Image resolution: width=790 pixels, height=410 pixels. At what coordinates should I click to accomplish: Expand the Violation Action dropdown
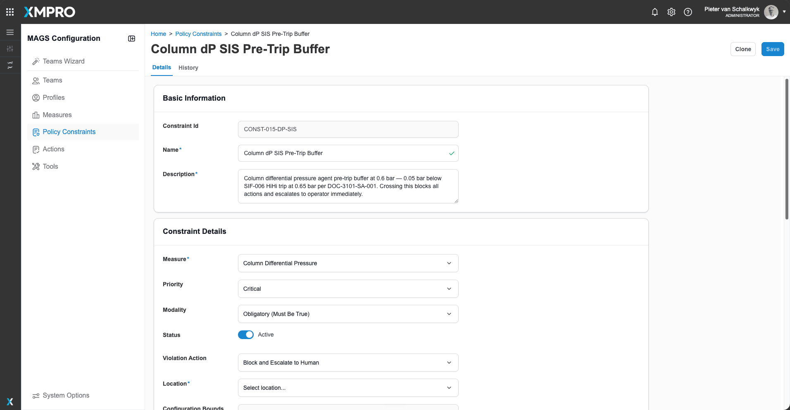click(x=348, y=363)
